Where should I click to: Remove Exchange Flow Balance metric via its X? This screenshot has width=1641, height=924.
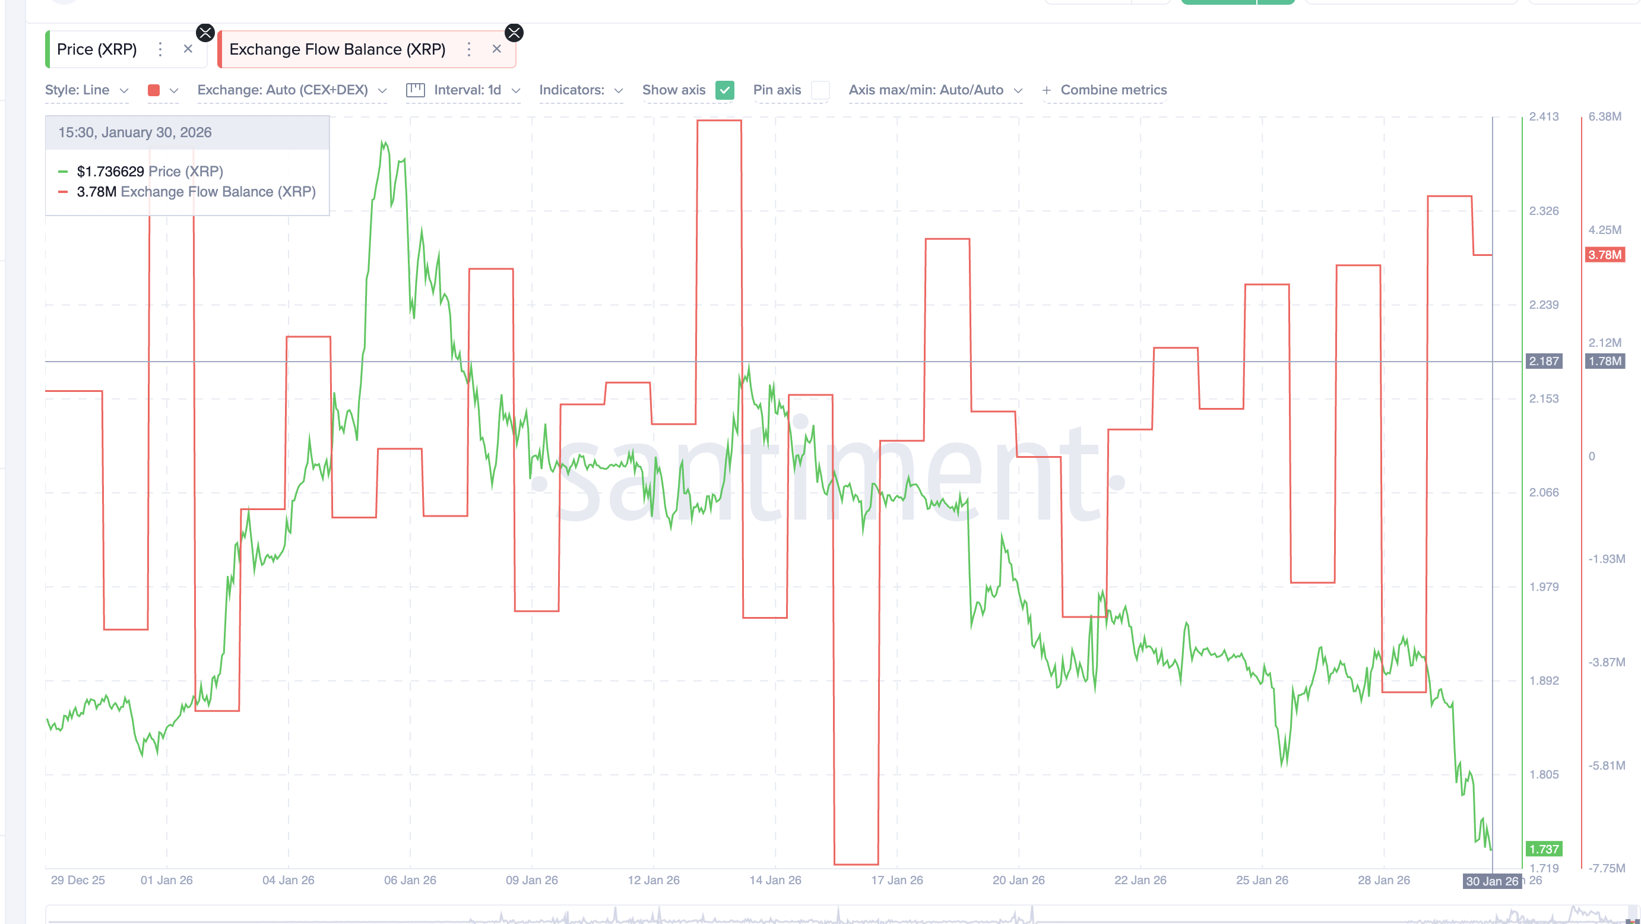coord(497,49)
